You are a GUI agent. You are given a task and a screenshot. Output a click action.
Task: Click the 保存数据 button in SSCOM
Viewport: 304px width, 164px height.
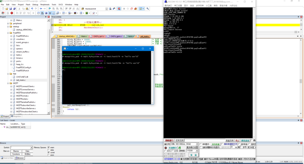pos(215,144)
